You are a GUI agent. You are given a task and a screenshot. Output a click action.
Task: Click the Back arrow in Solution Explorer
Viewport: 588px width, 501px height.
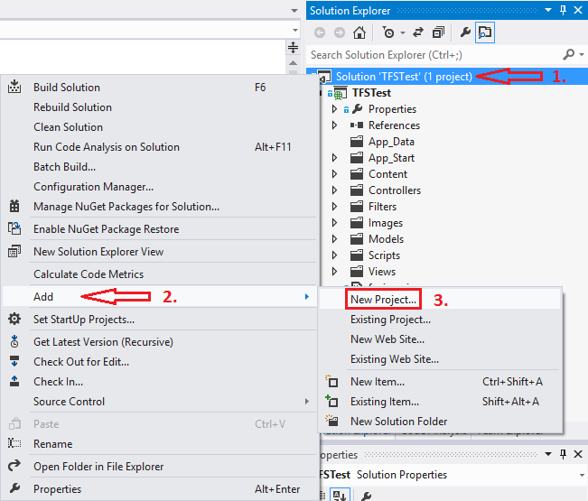pyautogui.click(x=320, y=32)
